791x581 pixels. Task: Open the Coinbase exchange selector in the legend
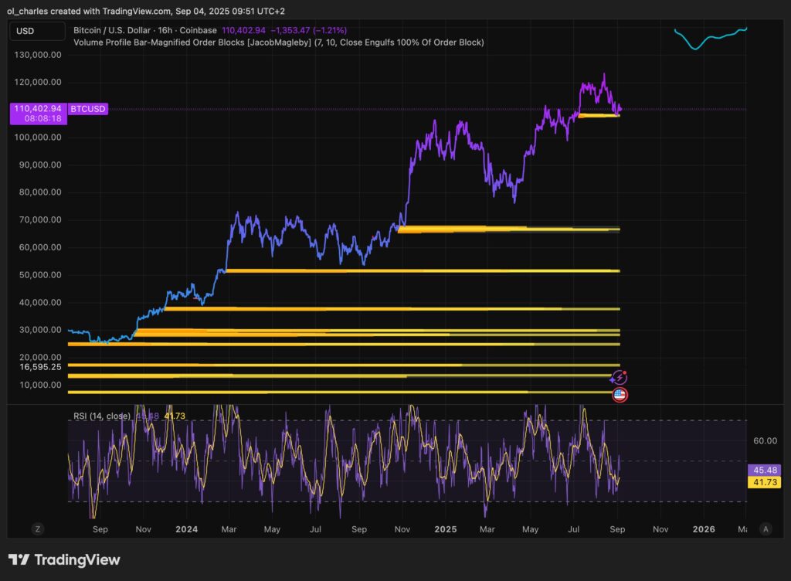coord(198,30)
